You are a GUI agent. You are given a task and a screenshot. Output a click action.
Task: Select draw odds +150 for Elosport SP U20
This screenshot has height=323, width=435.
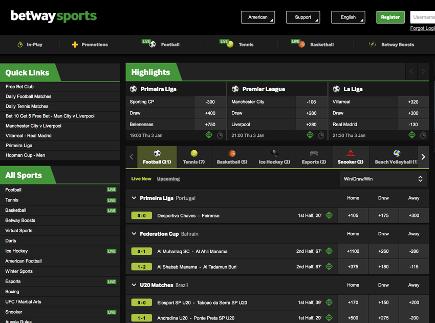[x=383, y=302]
